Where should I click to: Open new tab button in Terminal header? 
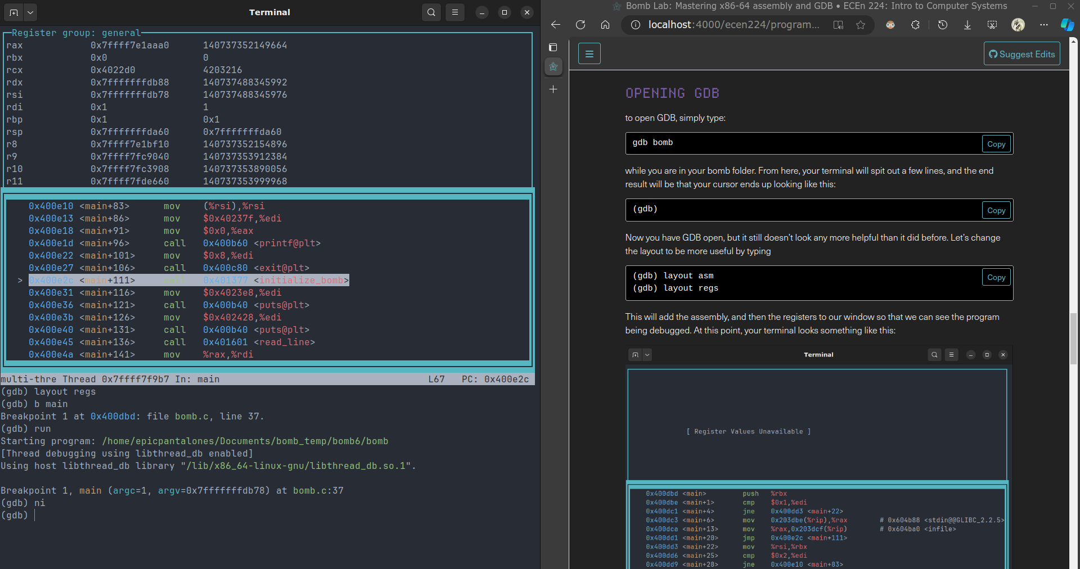[14, 12]
